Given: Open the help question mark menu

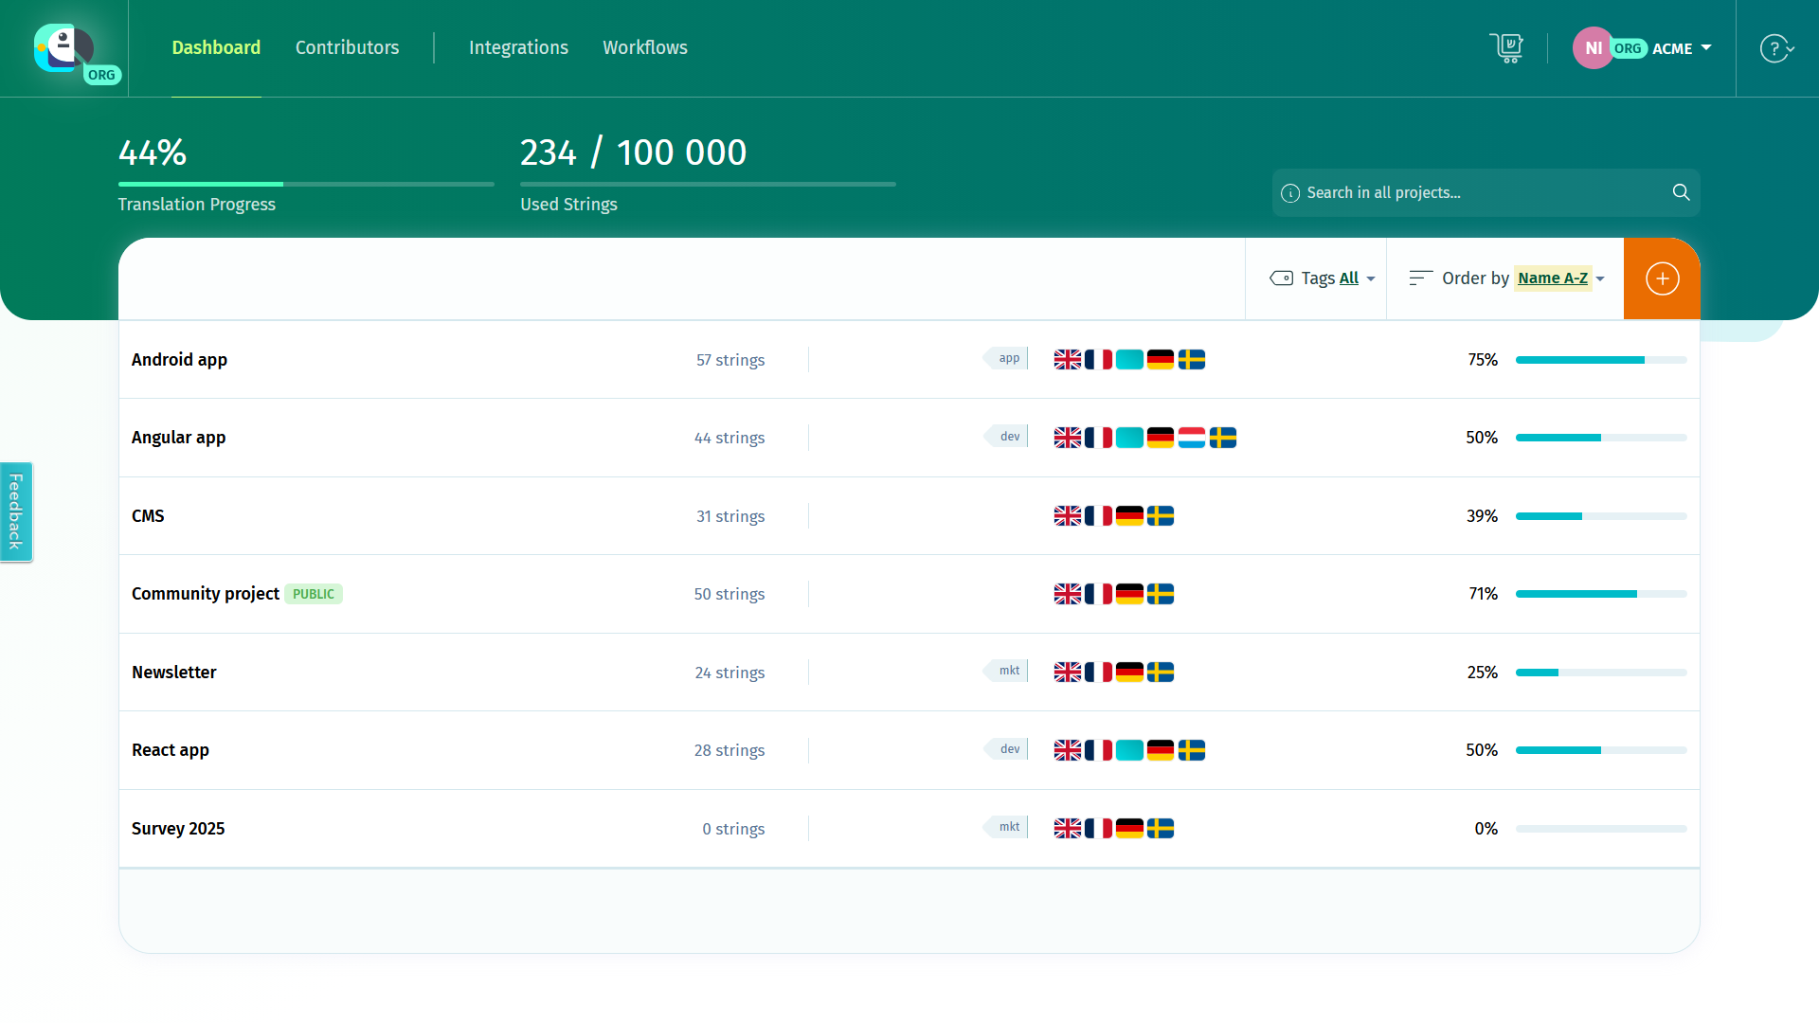Looking at the screenshot, I should [x=1777, y=48].
